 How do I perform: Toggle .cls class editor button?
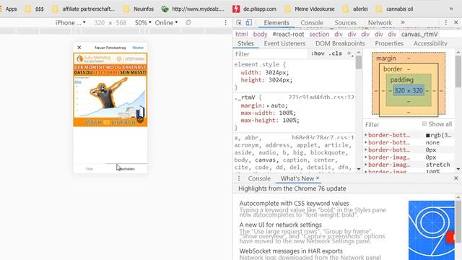pyautogui.click(x=335, y=53)
